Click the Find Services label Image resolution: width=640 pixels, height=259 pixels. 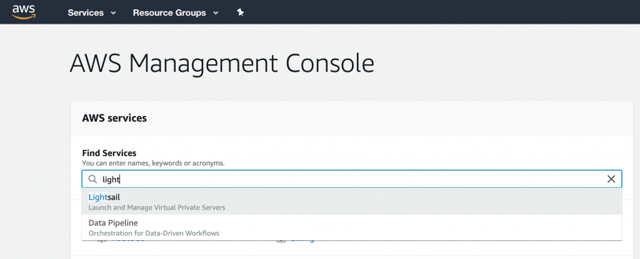(109, 153)
